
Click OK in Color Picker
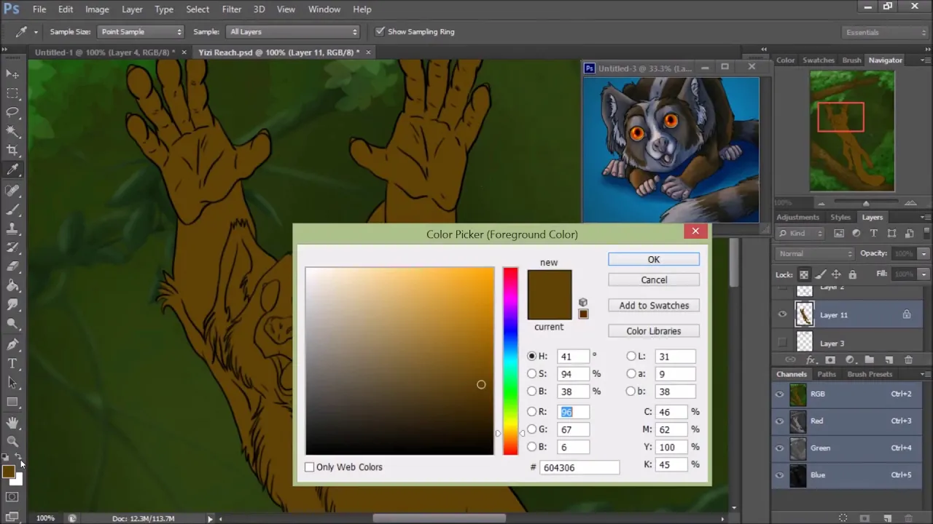point(654,260)
